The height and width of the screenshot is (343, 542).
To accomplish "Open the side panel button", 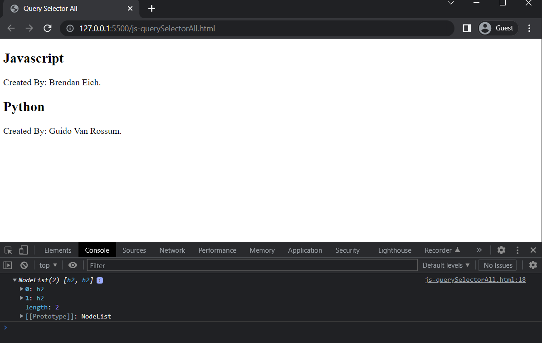I will (x=467, y=28).
